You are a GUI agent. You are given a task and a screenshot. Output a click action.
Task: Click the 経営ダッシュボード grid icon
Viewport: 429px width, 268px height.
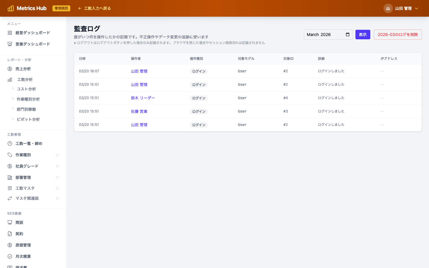coord(10,33)
